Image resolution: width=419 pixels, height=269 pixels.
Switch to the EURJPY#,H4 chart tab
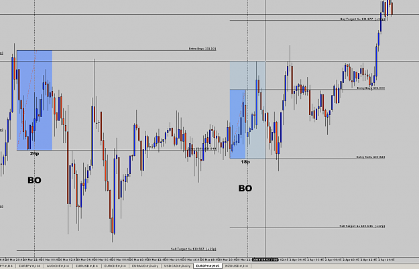pos(29,266)
